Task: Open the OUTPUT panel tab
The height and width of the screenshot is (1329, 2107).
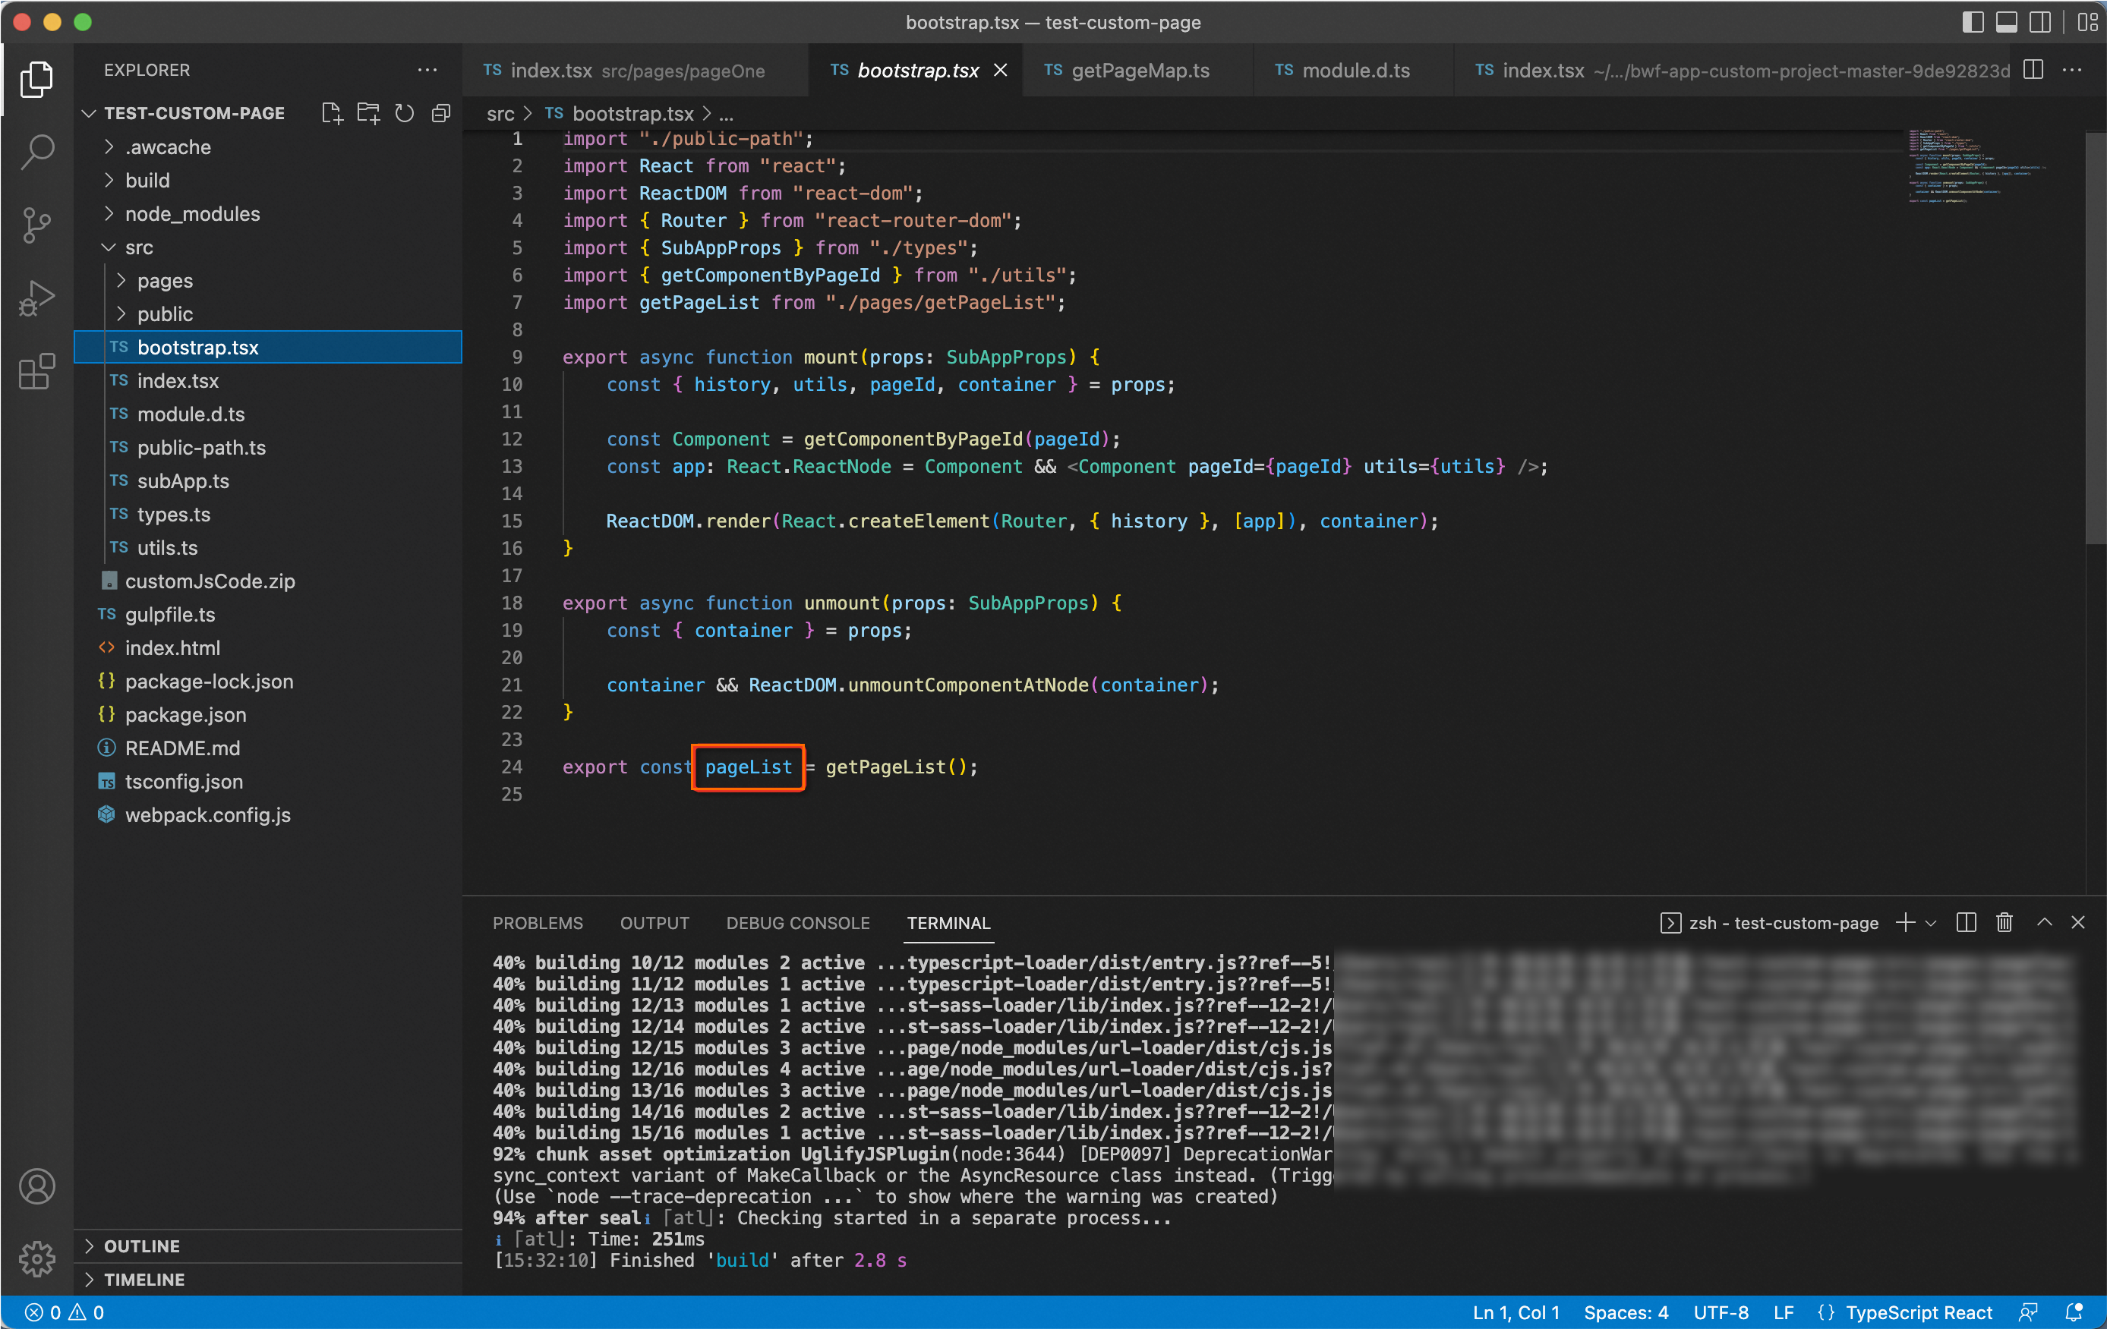Action: (654, 922)
